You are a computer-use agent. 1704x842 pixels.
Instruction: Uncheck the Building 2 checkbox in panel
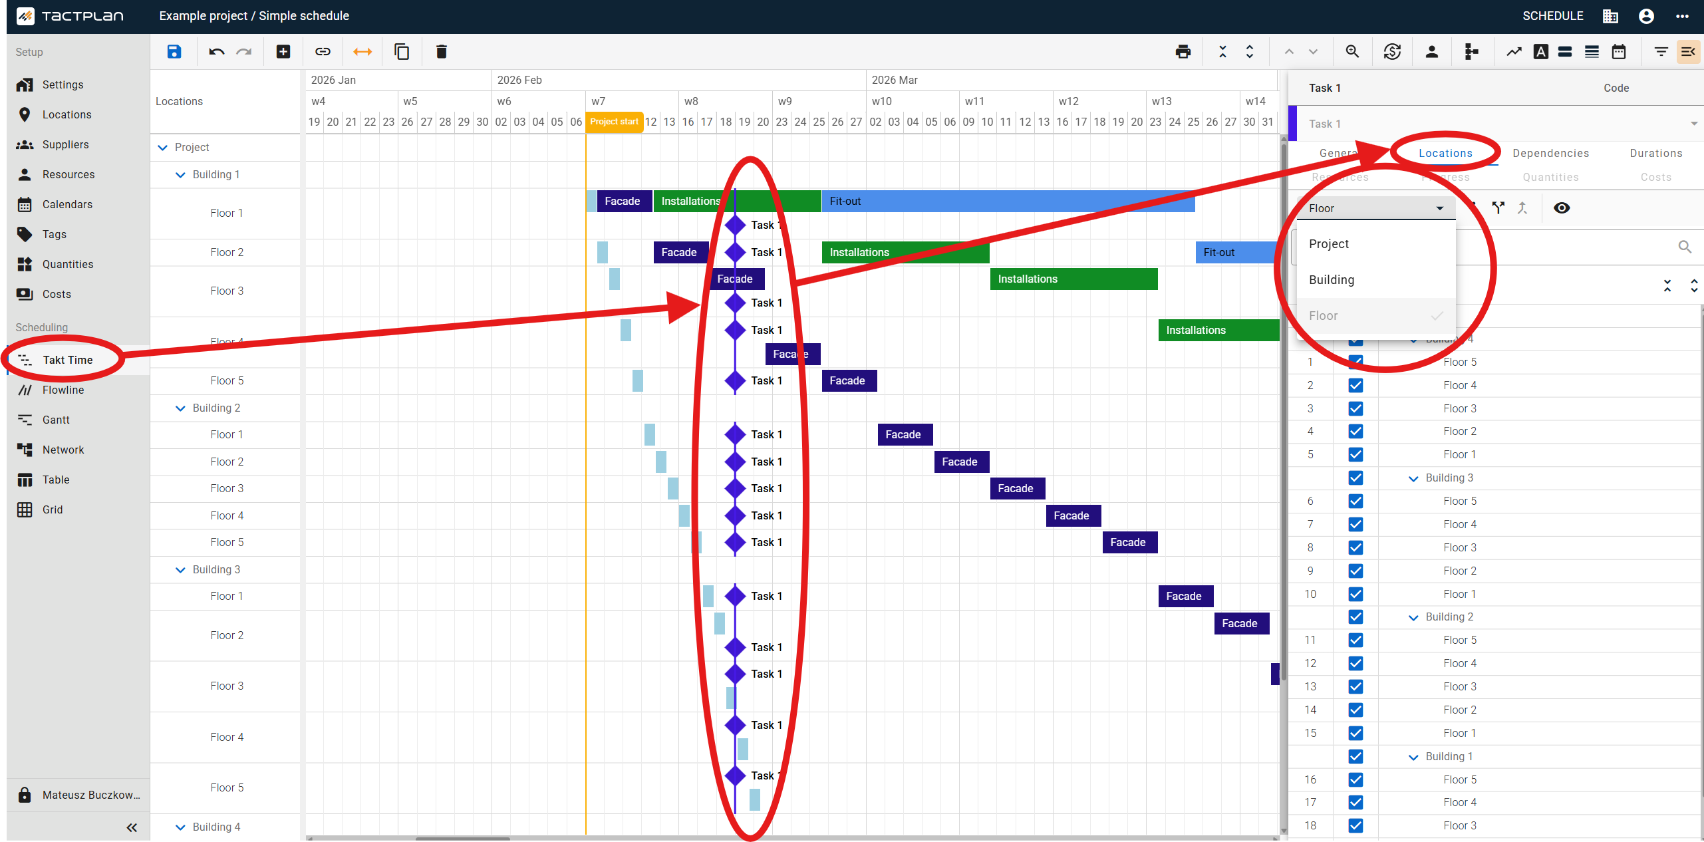[1355, 617]
